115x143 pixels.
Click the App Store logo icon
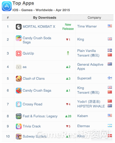coord(7,6)
